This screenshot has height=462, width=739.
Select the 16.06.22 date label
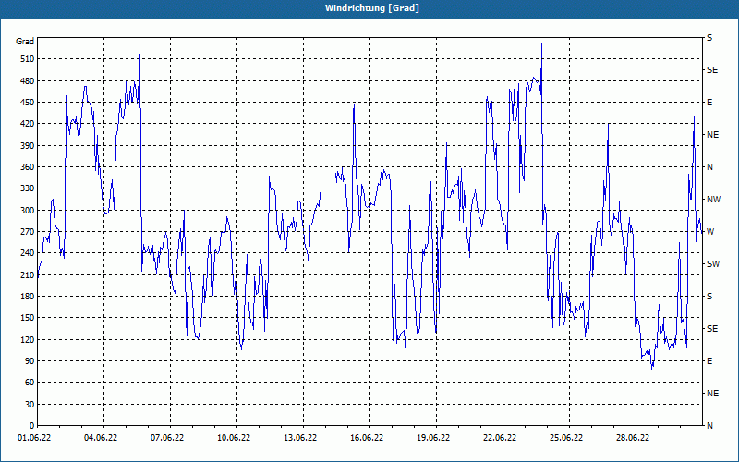[x=367, y=438]
